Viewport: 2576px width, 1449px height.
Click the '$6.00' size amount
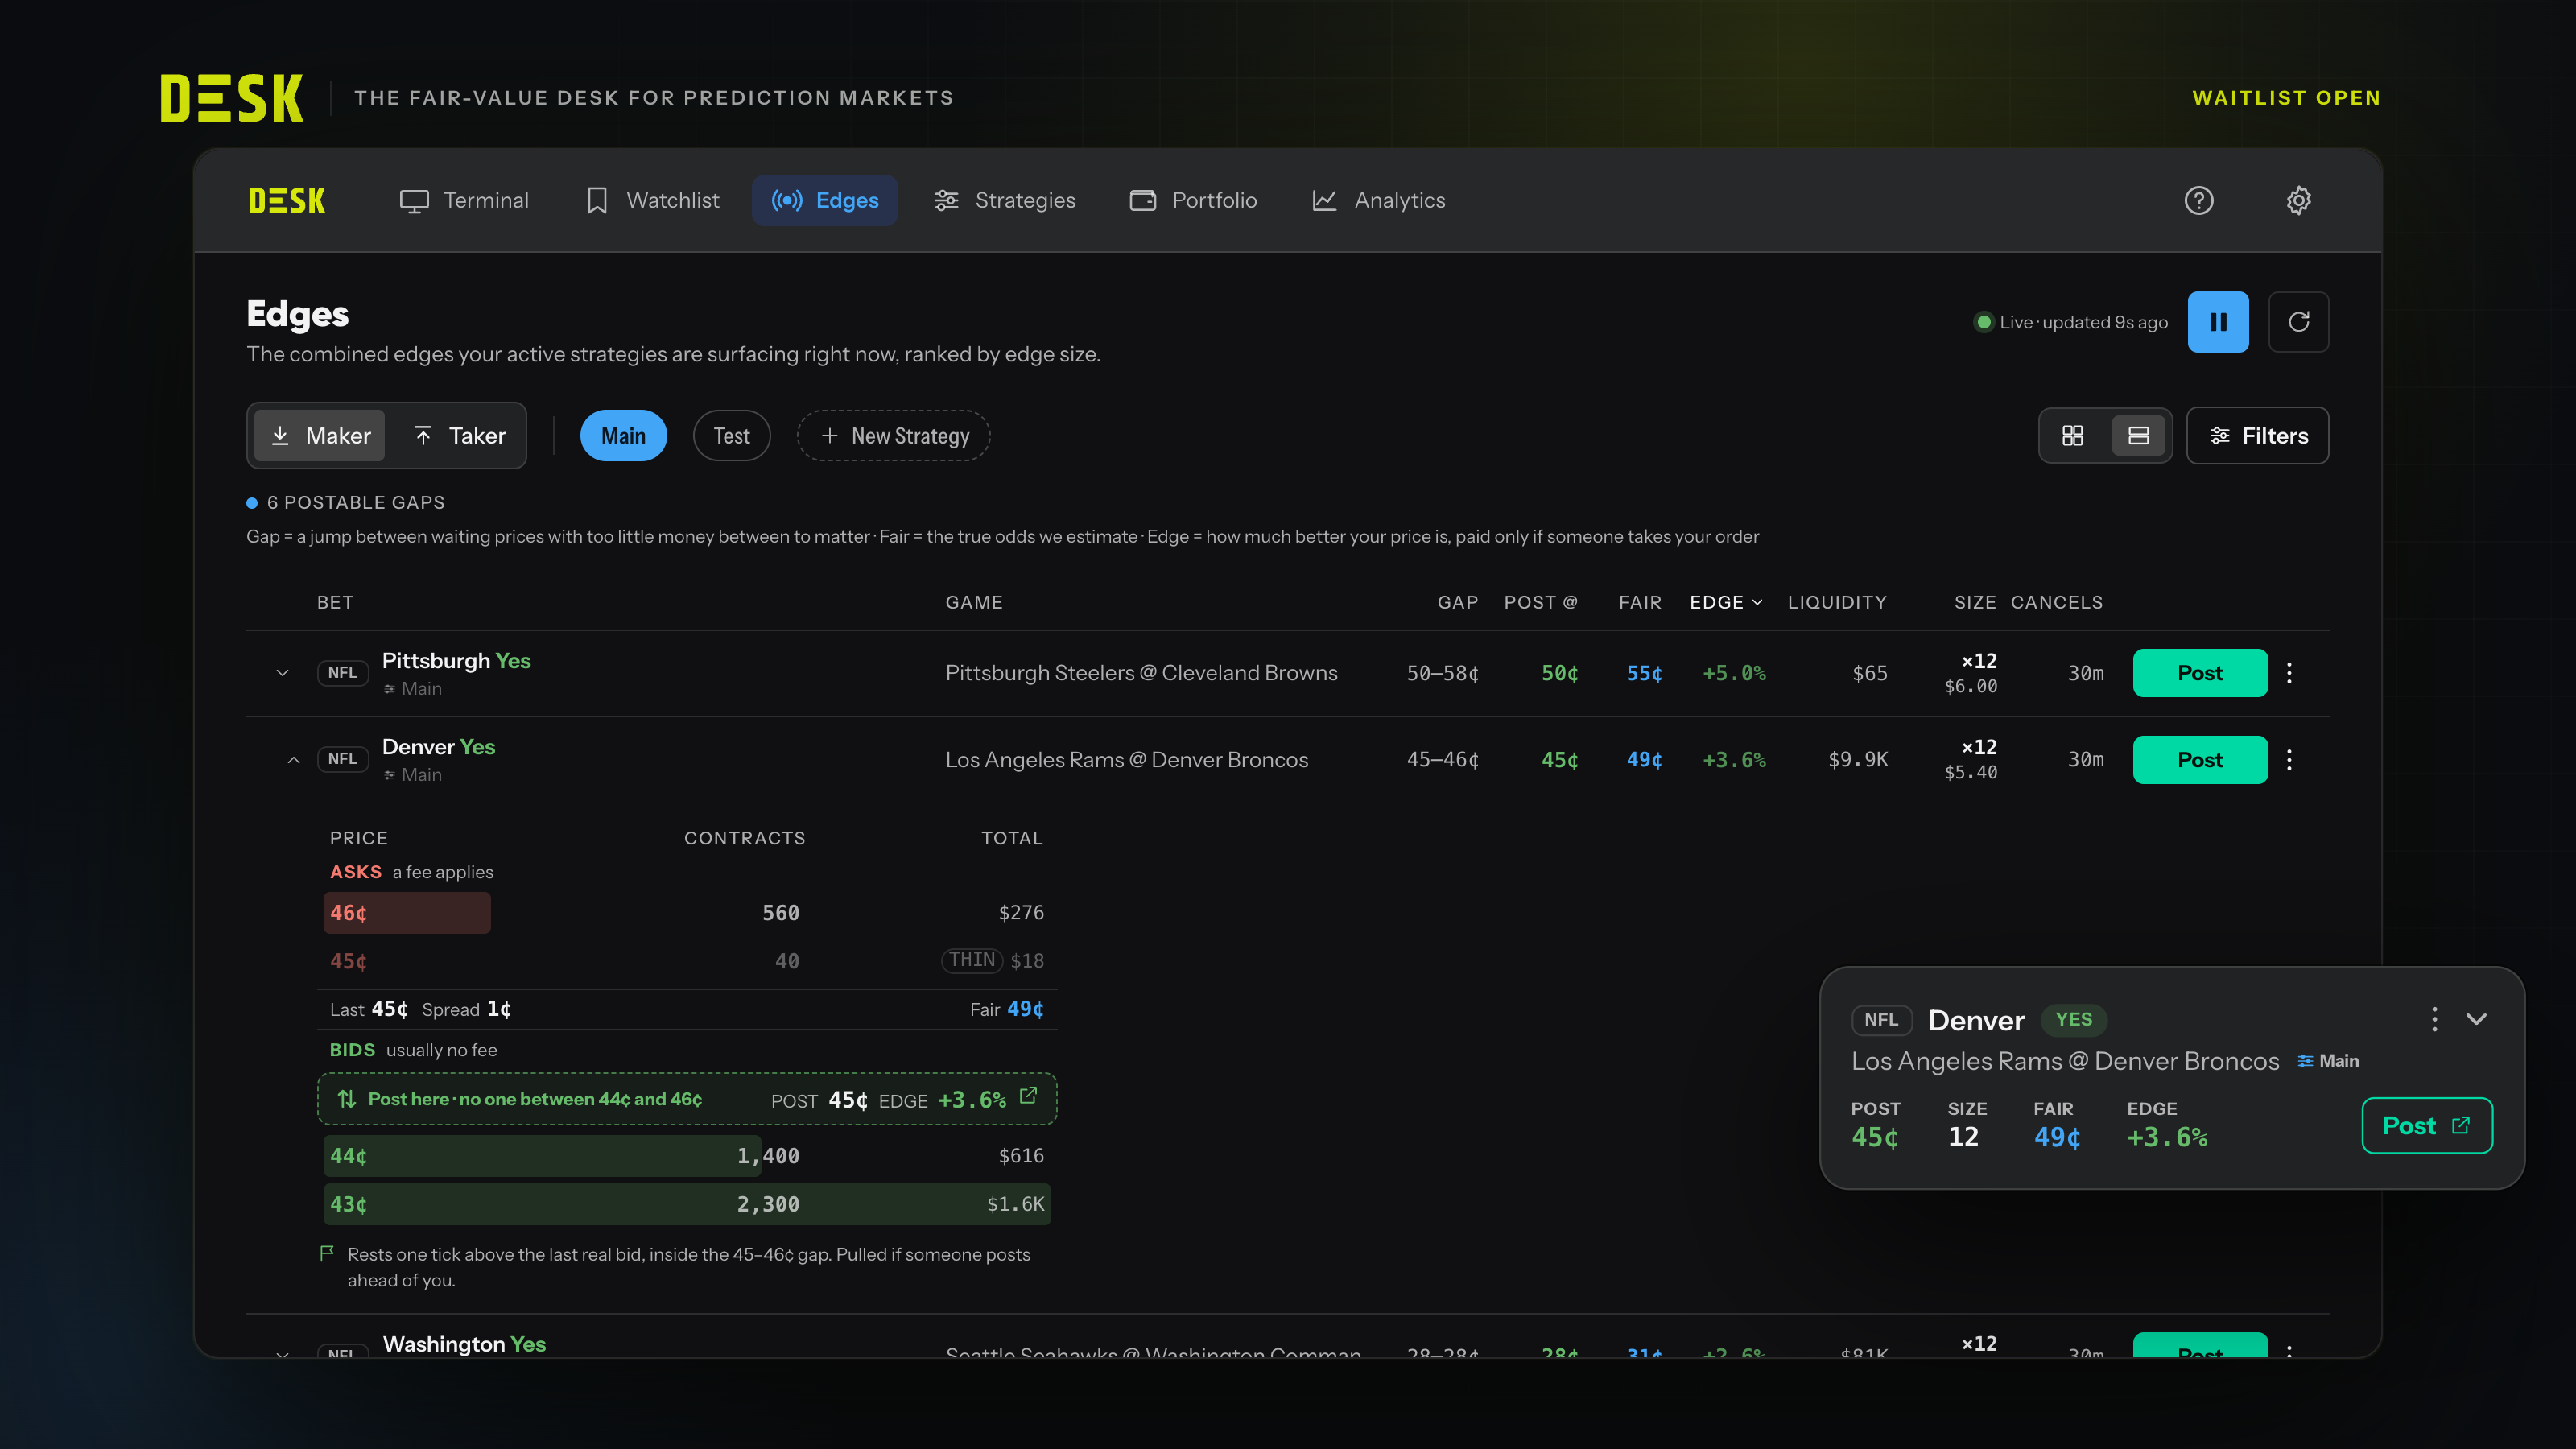[1970, 687]
